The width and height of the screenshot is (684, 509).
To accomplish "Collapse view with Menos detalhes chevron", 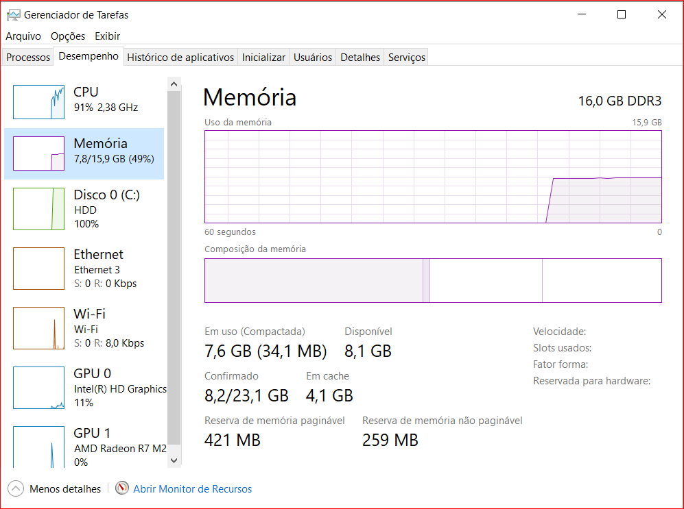I will [14, 488].
